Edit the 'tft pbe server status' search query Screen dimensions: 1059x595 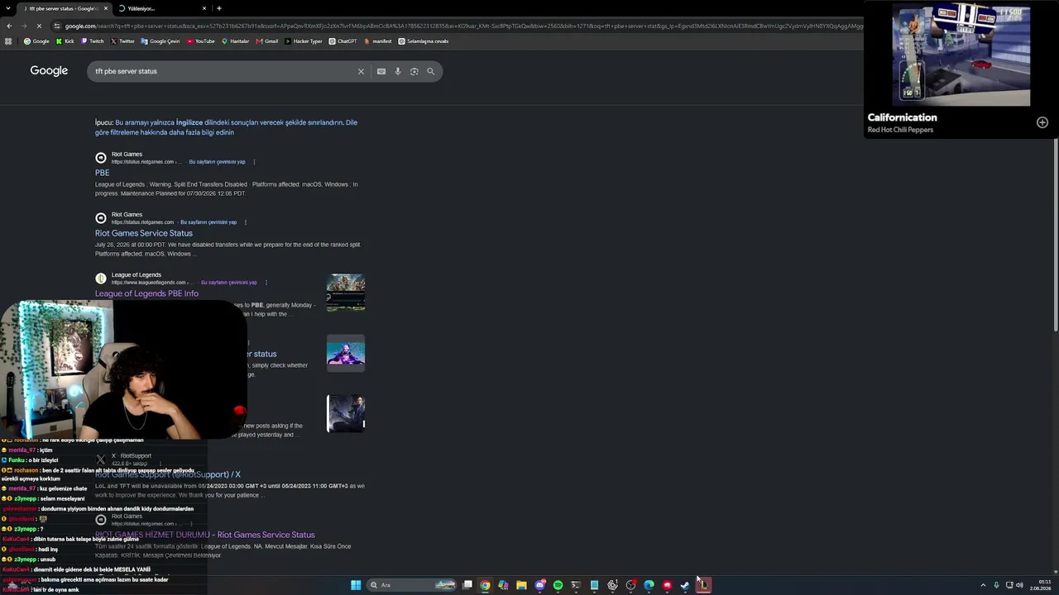(223, 71)
